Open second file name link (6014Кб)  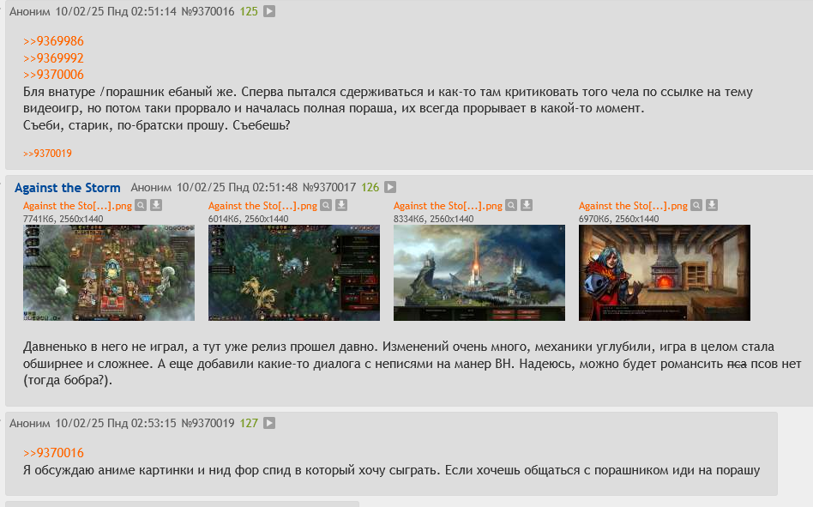(x=262, y=206)
